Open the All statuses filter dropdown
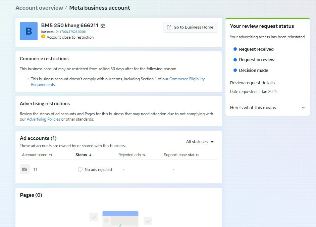The width and height of the screenshot is (316, 227). 200,142
